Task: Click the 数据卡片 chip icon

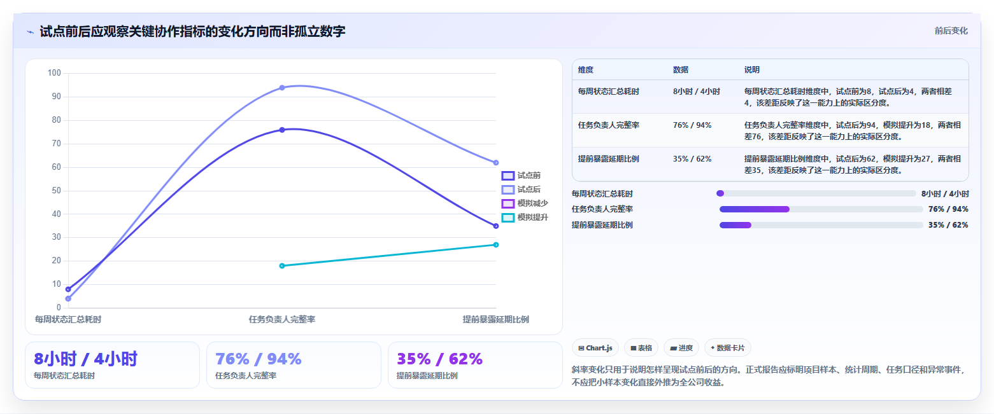Action: click(x=713, y=348)
